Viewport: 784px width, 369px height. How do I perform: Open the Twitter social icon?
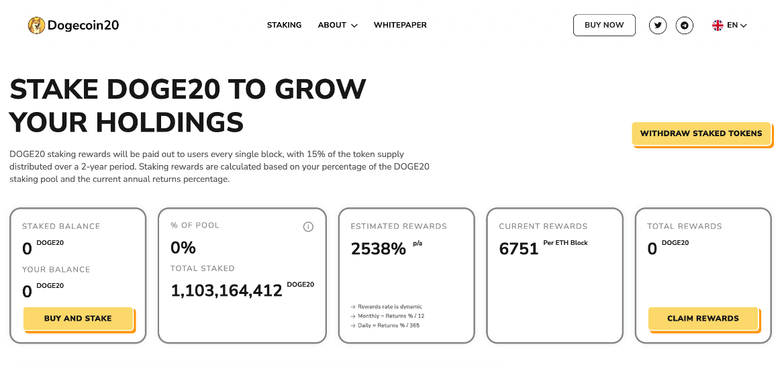[658, 25]
